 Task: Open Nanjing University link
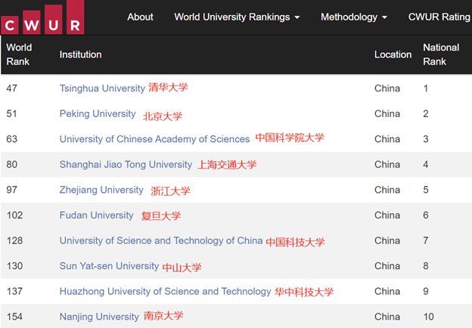(99, 317)
